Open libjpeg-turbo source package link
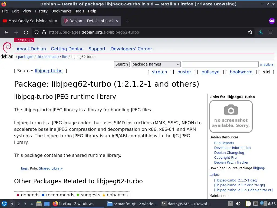Viewport: 277px width, 208px height. tap(49, 71)
